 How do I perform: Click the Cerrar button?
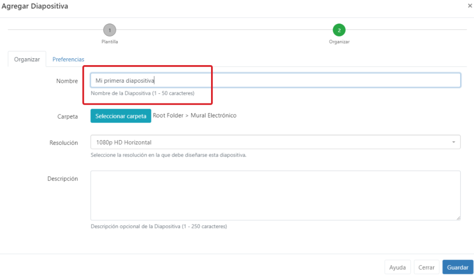426,267
